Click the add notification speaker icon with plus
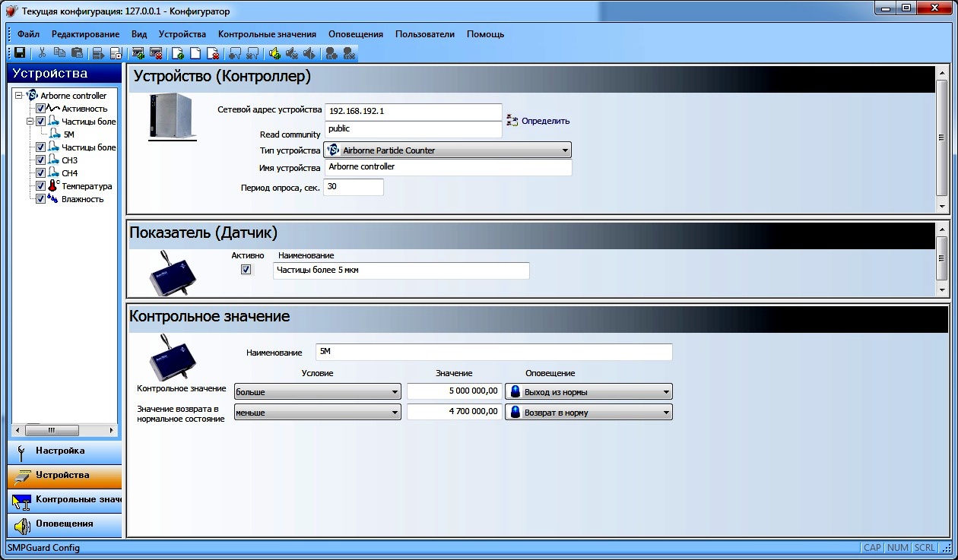Image resolution: width=958 pixels, height=560 pixels. coord(274,53)
